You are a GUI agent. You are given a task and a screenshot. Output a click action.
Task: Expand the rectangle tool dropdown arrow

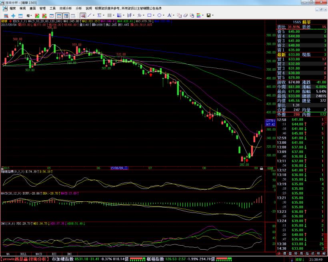click(x=154, y=16)
